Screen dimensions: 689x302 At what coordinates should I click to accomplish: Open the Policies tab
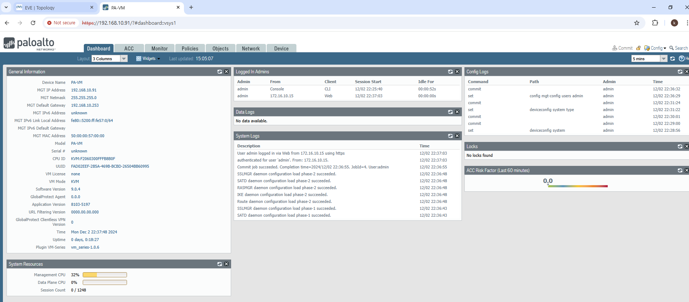pyautogui.click(x=190, y=49)
